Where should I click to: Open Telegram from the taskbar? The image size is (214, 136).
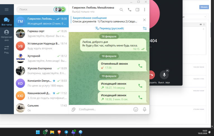66,132
